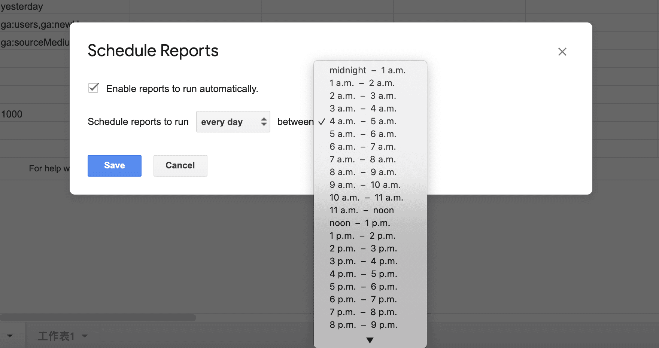Open the 工作表1 sheet tab menu arrow
Image resolution: width=659 pixels, height=348 pixels.
click(x=85, y=336)
